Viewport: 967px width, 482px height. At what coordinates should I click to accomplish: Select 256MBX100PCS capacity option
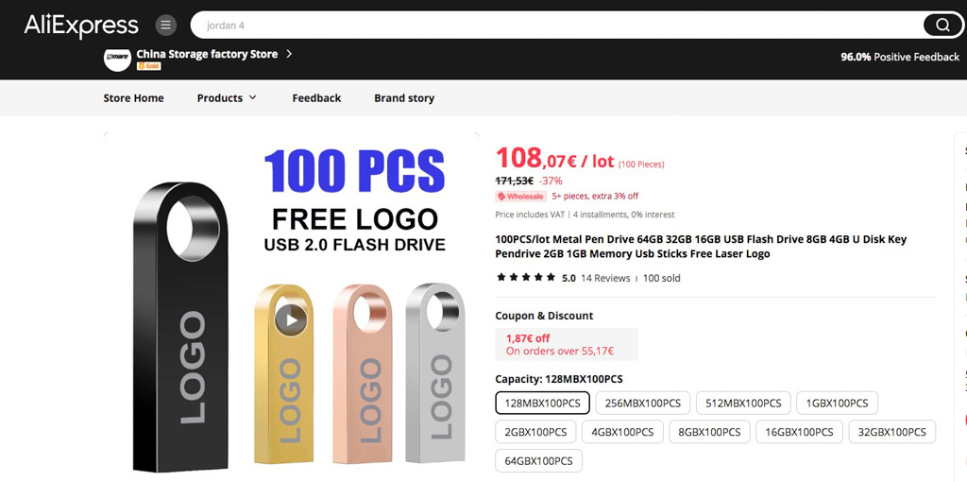coord(642,403)
